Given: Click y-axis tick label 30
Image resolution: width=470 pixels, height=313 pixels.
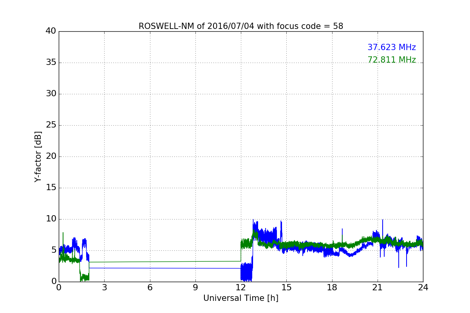Looking at the screenshot, I should click(51, 94).
